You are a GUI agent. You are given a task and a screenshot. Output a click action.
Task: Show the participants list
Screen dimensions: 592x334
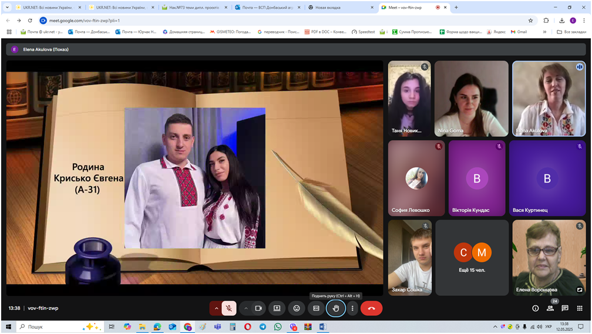[550, 308]
